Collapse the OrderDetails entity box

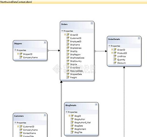(x=139, y=38)
